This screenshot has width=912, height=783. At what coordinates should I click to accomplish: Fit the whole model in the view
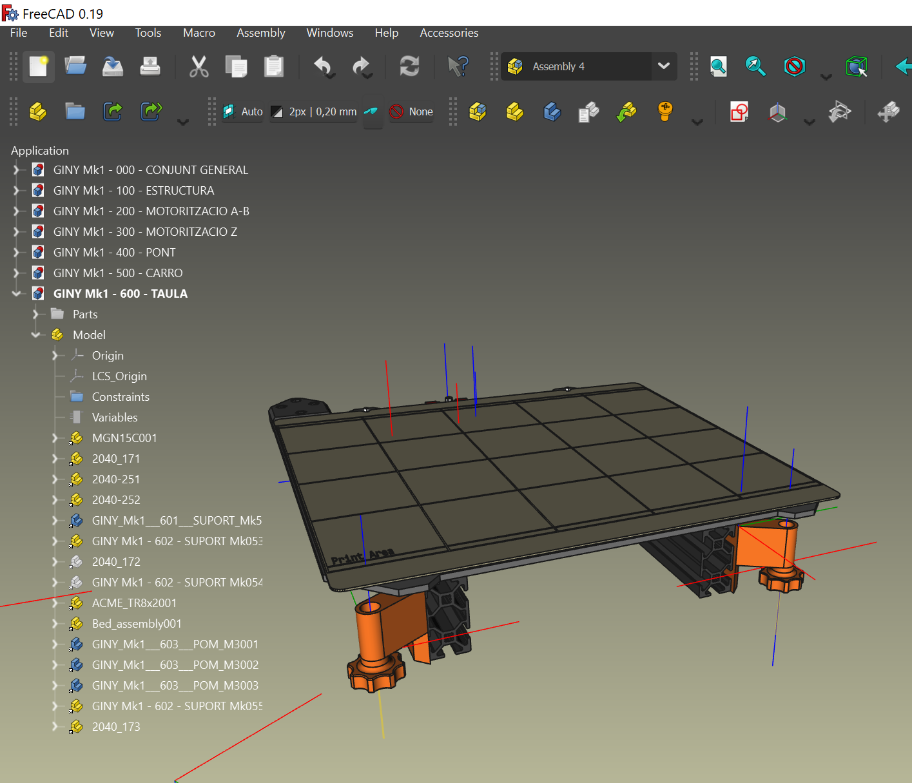coord(719,66)
